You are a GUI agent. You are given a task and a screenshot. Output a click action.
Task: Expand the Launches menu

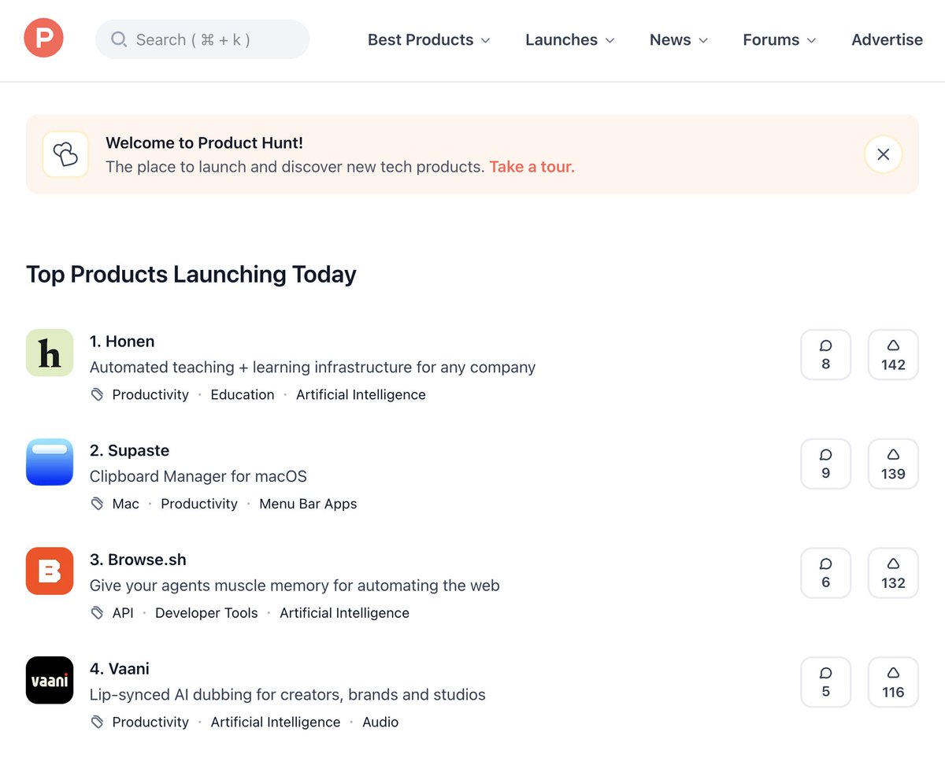pos(570,39)
